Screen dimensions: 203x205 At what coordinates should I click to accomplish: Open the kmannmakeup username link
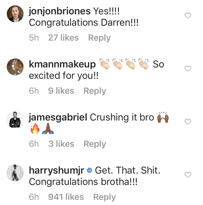(x=62, y=64)
